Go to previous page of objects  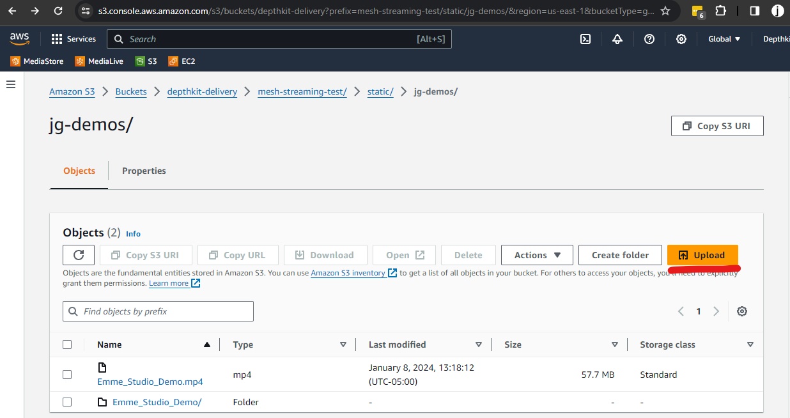click(681, 311)
